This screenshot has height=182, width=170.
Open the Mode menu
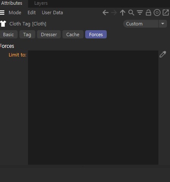tap(15, 13)
